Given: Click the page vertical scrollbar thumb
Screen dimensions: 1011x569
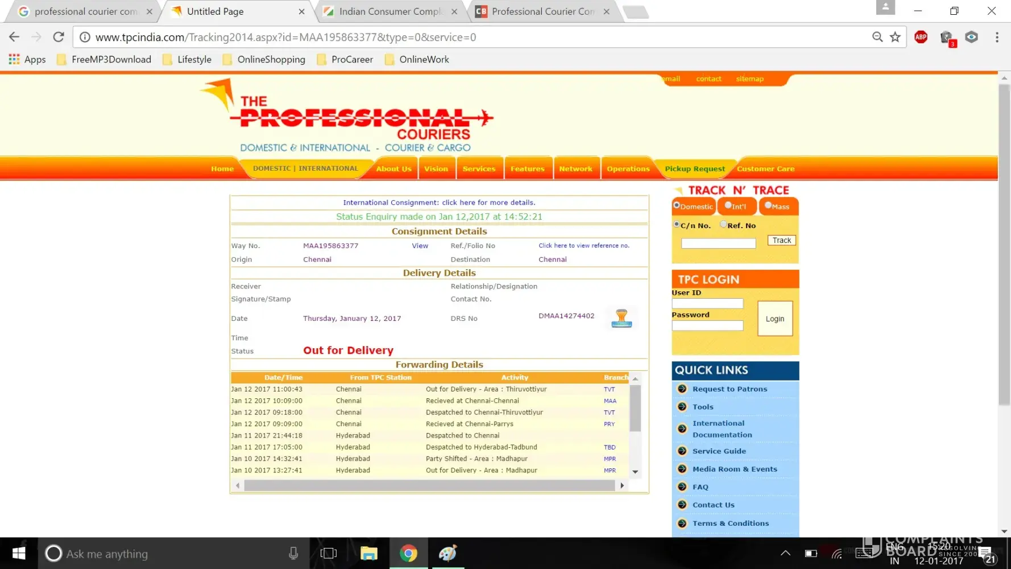Looking at the screenshot, I should (1004, 245).
